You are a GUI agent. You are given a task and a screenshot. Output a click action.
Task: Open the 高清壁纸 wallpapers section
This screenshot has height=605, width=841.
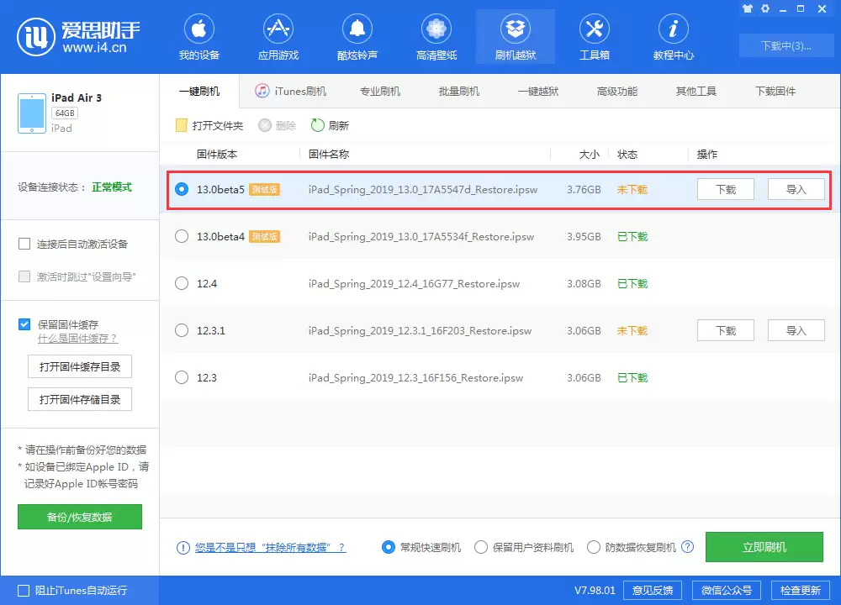click(436, 37)
